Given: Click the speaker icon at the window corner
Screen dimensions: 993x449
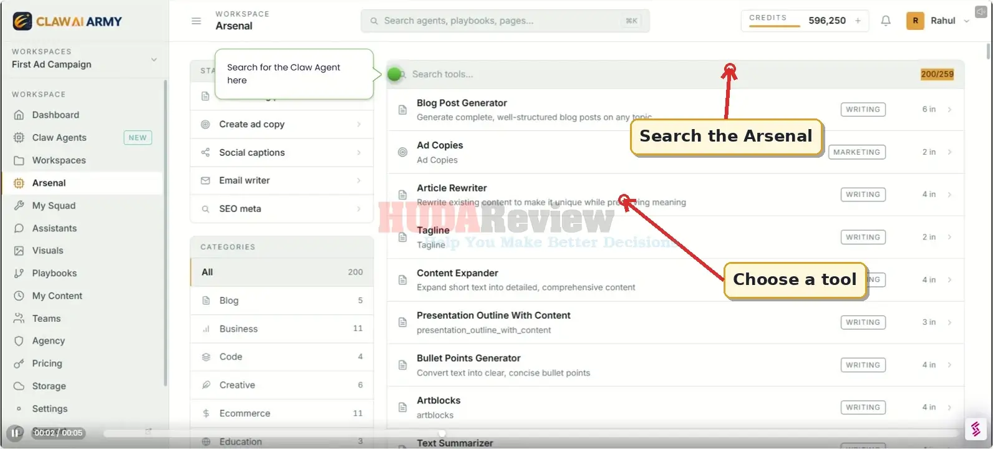Looking at the screenshot, I should [981, 12].
